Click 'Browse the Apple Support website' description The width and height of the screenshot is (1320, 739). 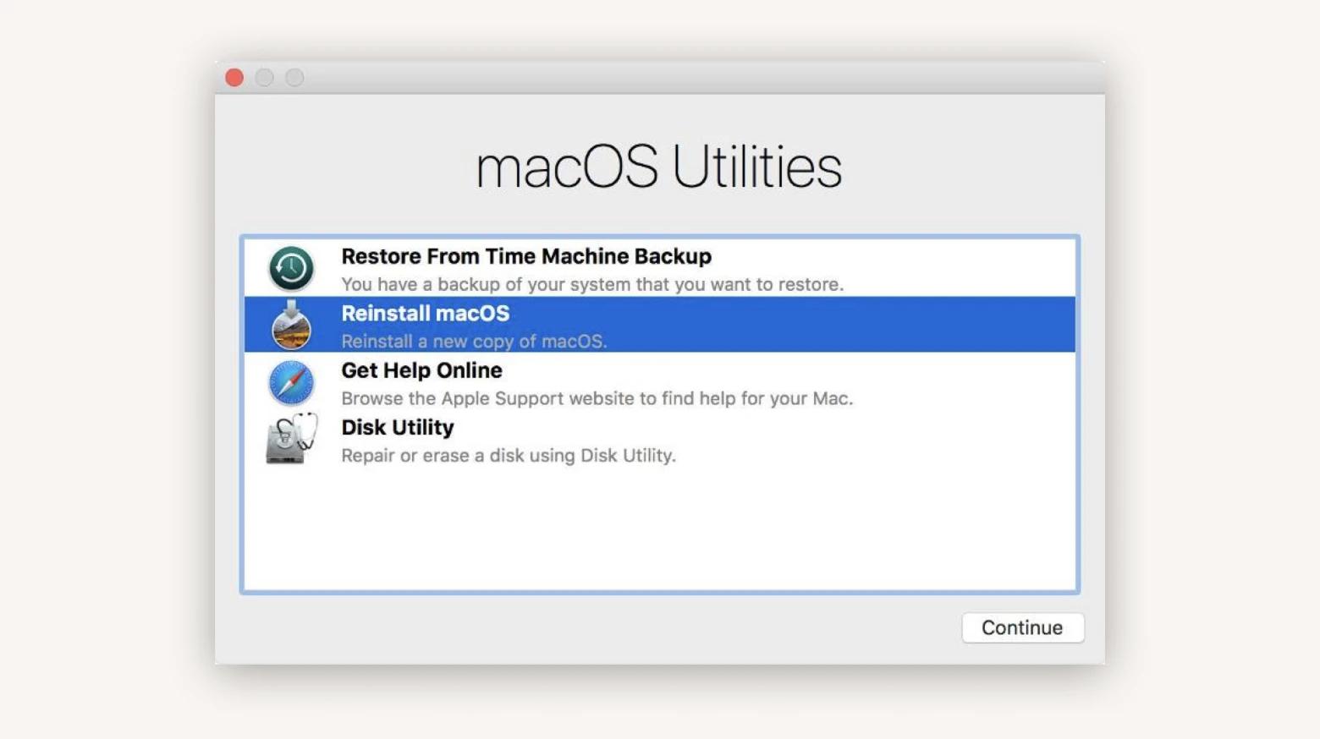[597, 398]
